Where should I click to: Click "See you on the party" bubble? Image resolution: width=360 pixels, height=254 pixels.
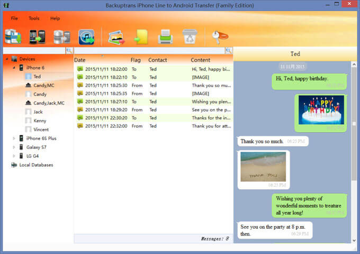275,230
